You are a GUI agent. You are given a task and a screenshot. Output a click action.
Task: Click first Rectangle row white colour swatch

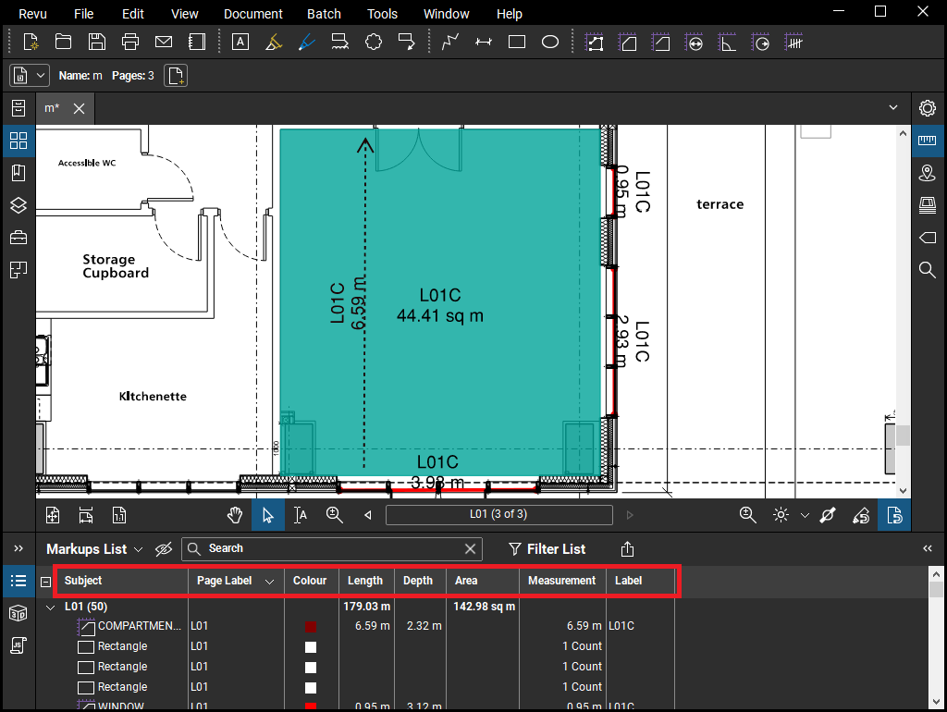tap(311, 647)
